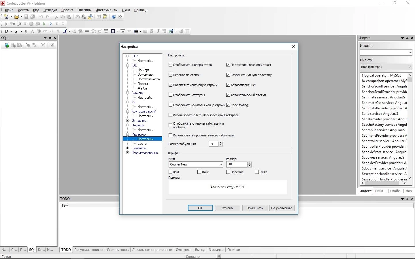Click the New file toolbar icon
Screen dimensions: 415x259
(6, 17)
